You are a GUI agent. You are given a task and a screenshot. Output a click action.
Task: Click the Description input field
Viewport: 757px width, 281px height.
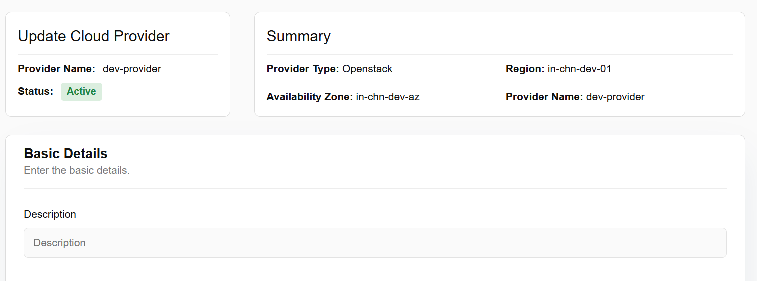[375, 243]
